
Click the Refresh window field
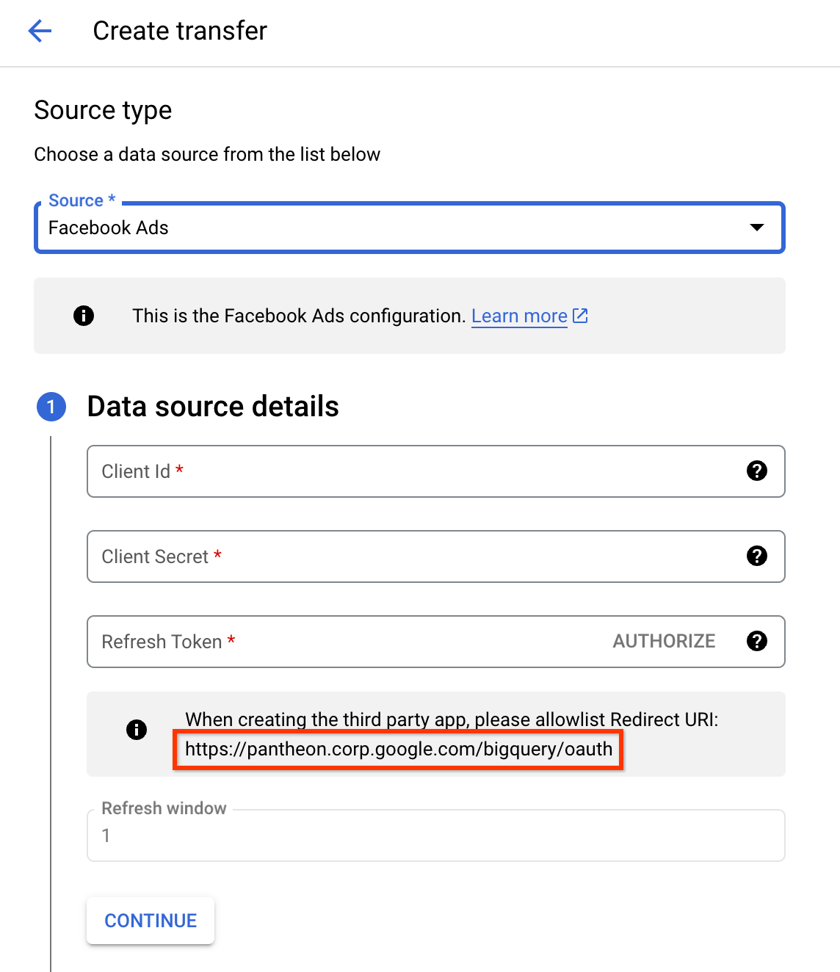coord(435,835)
